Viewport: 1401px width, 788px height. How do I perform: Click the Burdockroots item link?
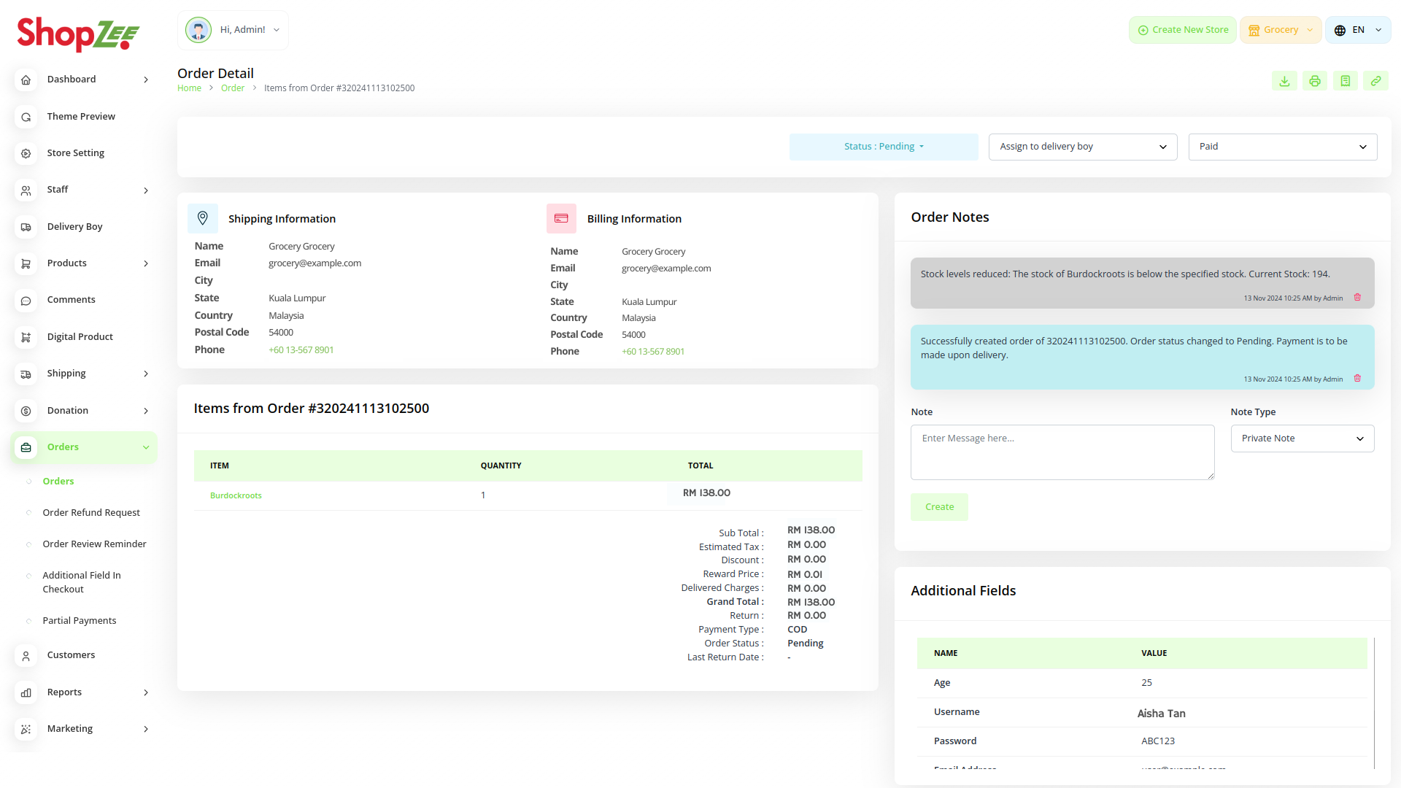click(x=236, y=495)
